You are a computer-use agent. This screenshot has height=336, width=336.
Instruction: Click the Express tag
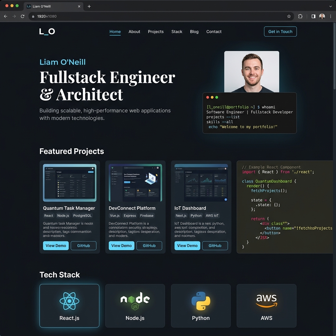tap(130, 216)
